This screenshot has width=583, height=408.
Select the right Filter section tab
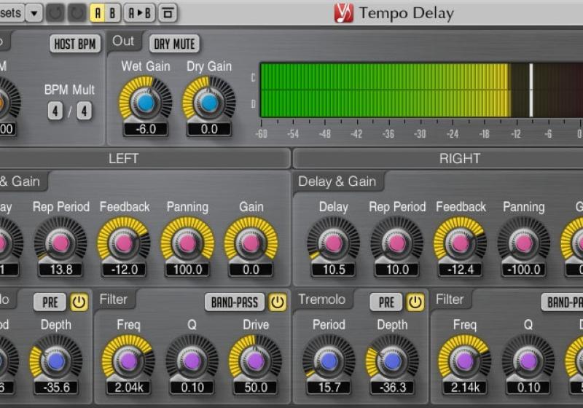coord(450,299)
